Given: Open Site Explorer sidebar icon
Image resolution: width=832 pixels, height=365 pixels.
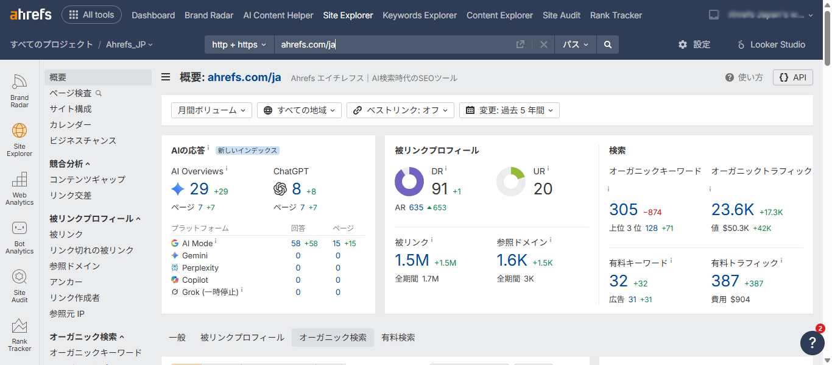Looking at the screenshot, I should pyautogui.click(x=19, y=140).
